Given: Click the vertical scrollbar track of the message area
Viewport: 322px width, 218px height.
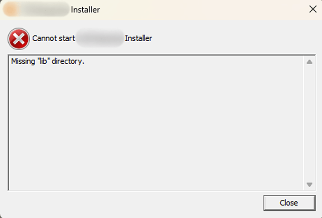Looking at the screenshot, I should tap(309, 123).
